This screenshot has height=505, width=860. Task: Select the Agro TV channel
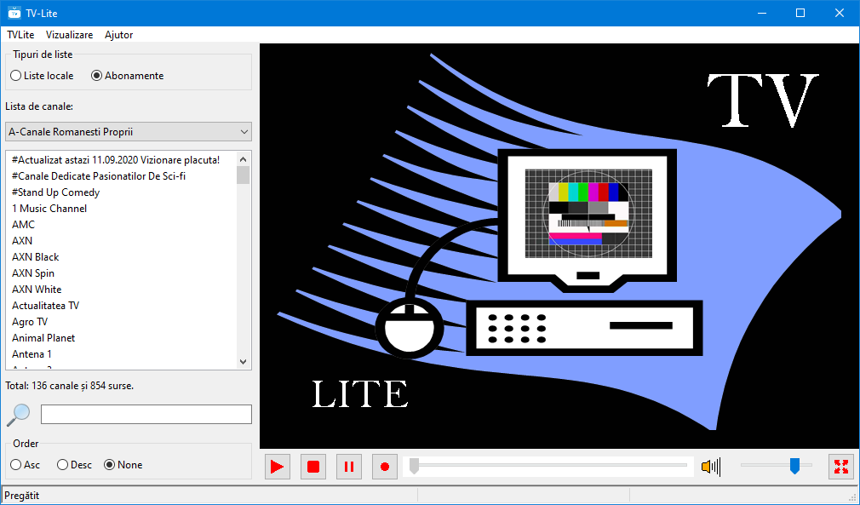click(121, 322)
